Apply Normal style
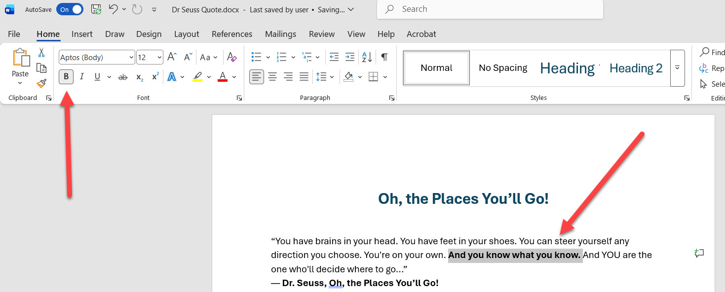Image resolution: width=725 pixels, height=292 pixels. click(436, 68)
